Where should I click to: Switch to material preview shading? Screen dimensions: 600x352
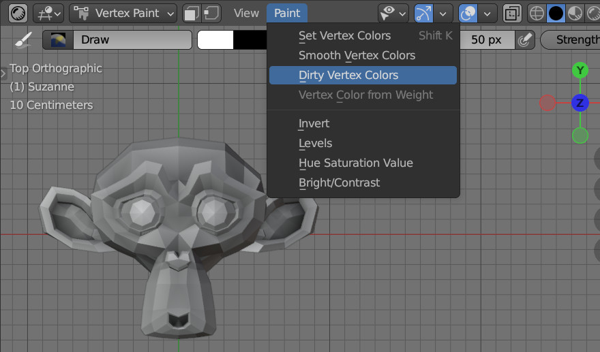tap(575, 14)
